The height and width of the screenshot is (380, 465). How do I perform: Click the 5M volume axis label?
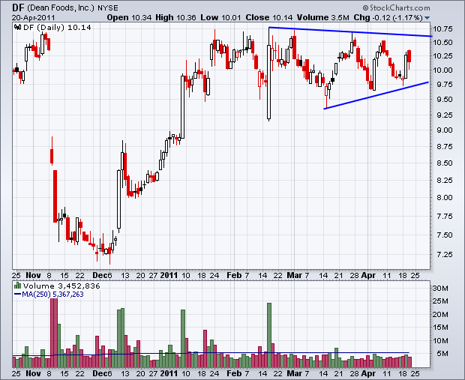coord(442,354)
